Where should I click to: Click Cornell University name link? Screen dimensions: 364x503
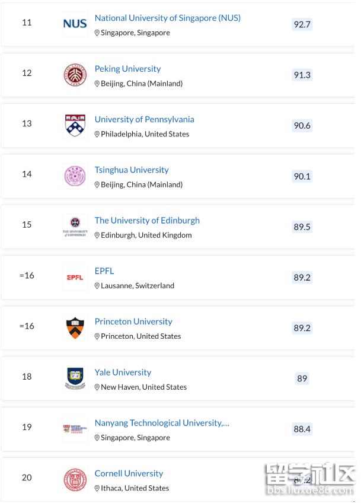click(129, 473)
